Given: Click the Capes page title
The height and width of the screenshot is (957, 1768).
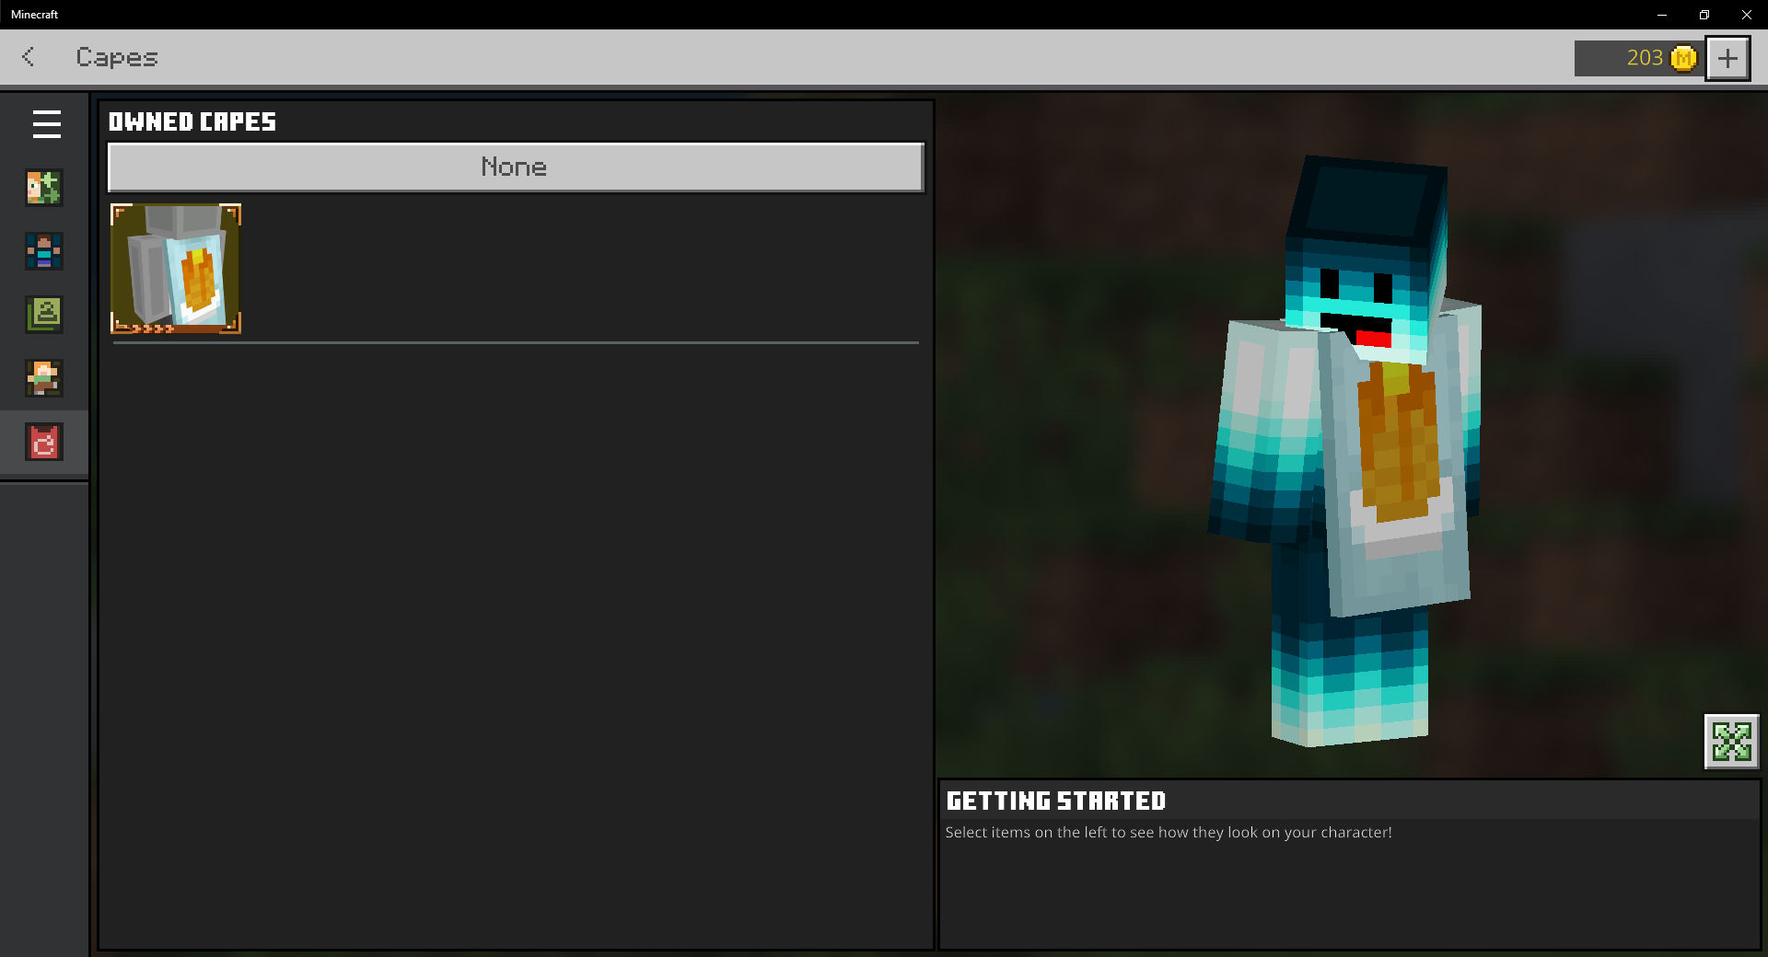Looking at the screenshot, I should pos(117,57).
